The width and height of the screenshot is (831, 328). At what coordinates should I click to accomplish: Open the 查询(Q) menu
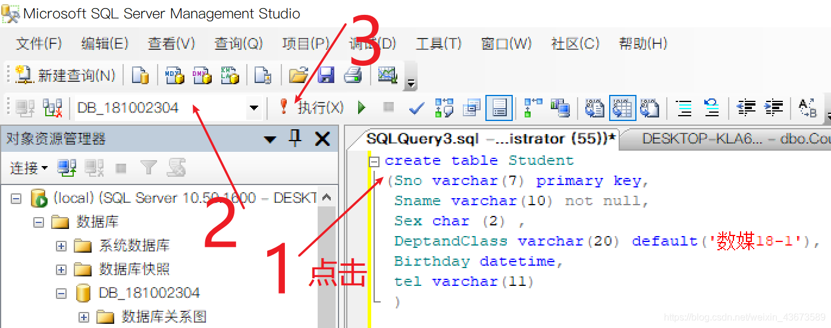(239, 43)
